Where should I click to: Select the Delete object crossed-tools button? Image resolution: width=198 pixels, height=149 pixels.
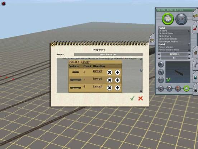point(169,88)
